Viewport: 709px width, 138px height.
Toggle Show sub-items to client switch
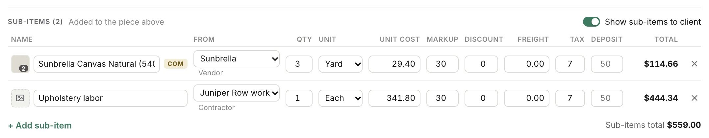[591, 22]
